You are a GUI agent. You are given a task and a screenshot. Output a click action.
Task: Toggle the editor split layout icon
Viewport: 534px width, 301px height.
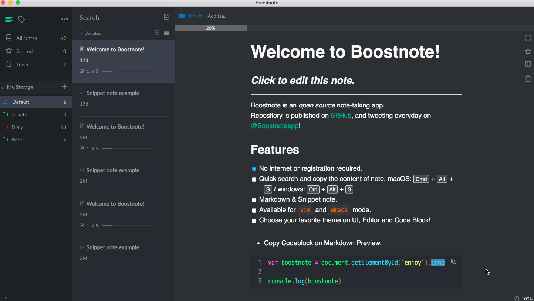[528, 64]
